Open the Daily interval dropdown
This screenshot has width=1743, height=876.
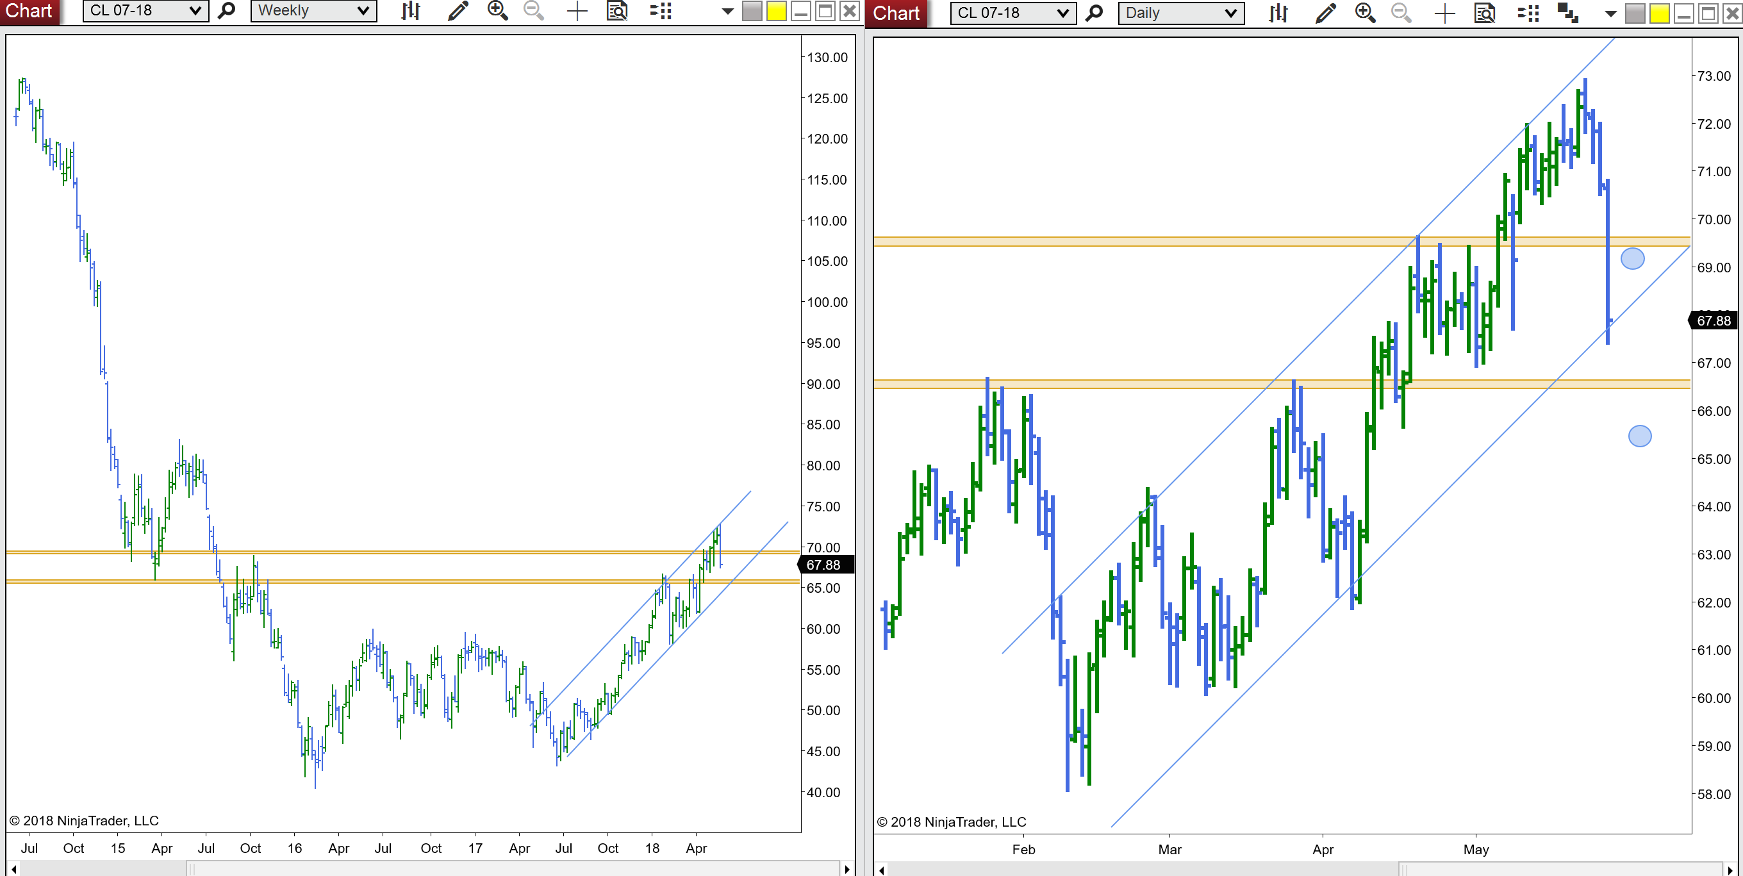click(x=1181, y=13)
